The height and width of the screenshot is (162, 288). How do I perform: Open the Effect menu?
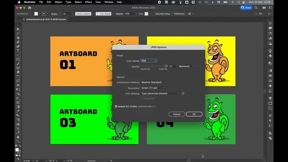pyautogui.click(x=88, y=2)
